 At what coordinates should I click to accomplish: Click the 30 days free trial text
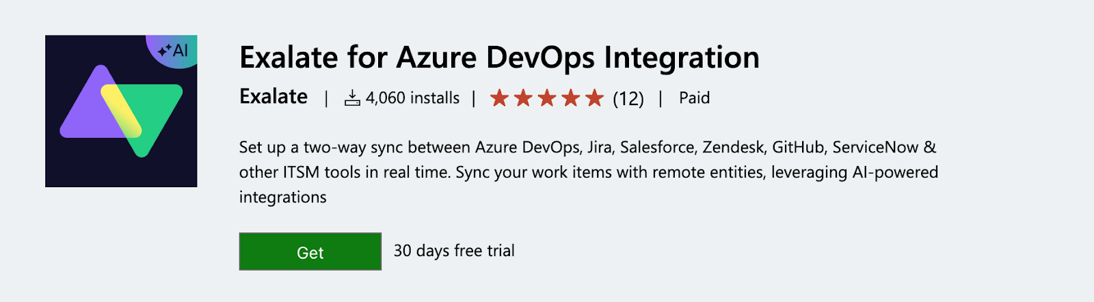point(454,251)
